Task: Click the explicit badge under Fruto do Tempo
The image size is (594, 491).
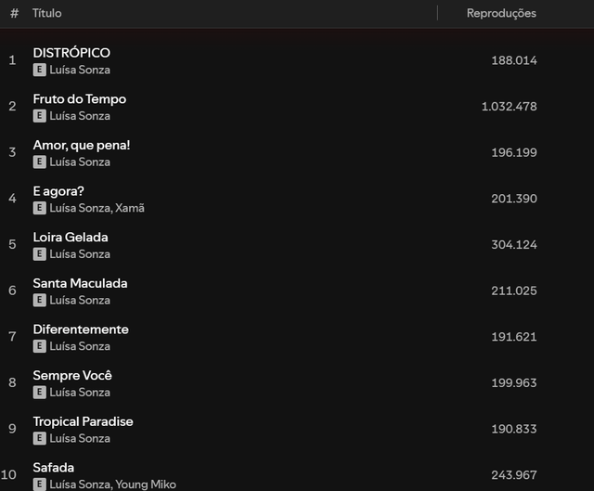Action: point(39,116)
